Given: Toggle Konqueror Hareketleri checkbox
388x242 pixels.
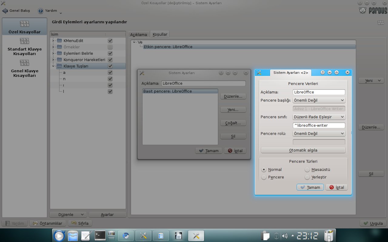Looking at the screenshot, I should [x=110, y=60].
